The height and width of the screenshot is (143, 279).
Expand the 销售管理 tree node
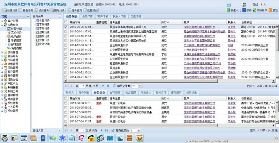pyautogui.click(x=2, y=64)
